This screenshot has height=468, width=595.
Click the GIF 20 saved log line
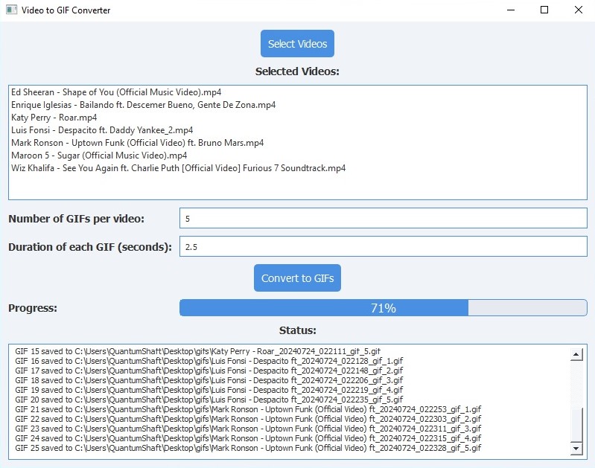tap(209, 400)
